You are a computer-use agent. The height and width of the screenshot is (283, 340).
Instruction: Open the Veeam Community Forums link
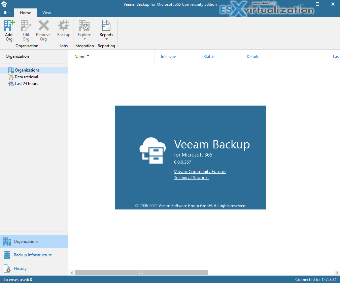(200, 171)
